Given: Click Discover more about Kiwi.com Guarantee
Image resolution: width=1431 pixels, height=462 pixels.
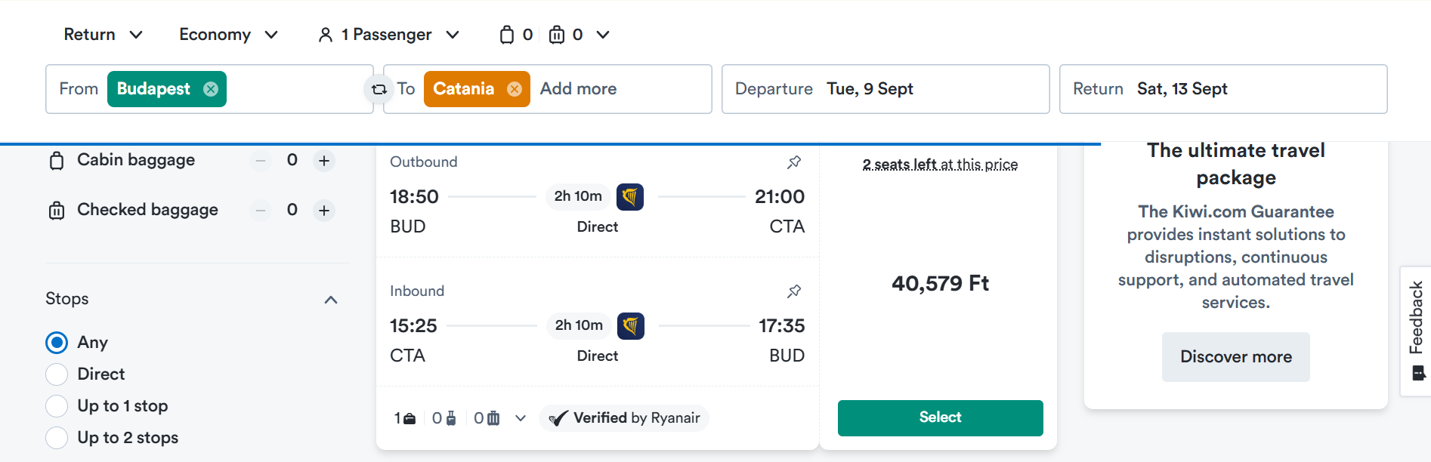Looking at the screenshot, I should tap(1235, 357).
